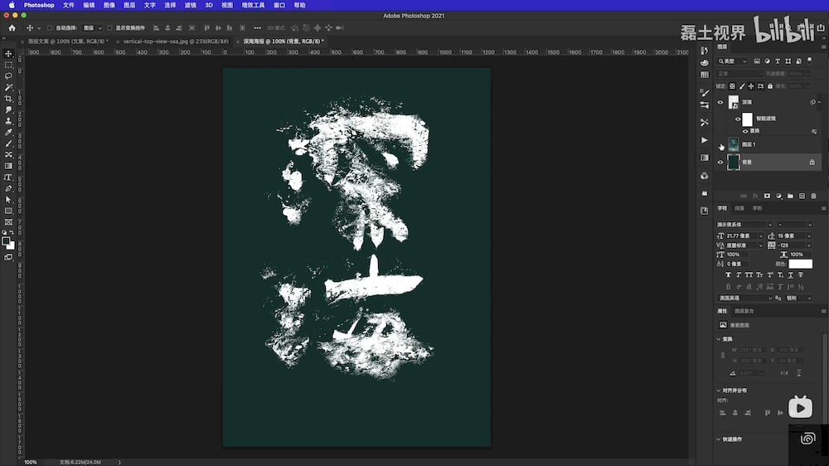Toggle visibility of the 深海 layer
The width and height of the screenshot is (829, 466).
(x=720, y=103)
